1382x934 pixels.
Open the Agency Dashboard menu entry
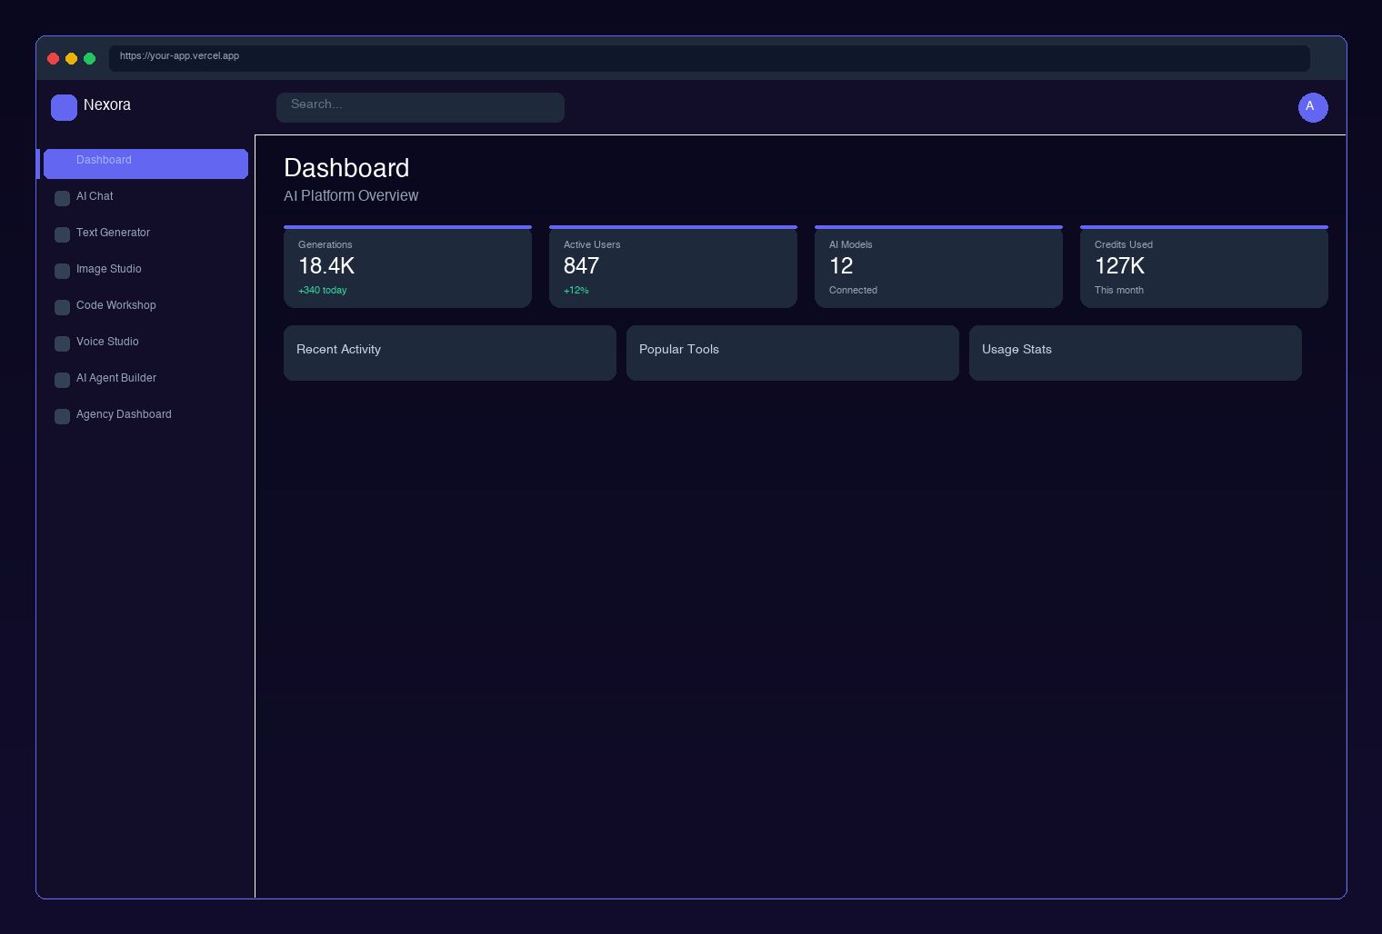(x=124, y=414)
